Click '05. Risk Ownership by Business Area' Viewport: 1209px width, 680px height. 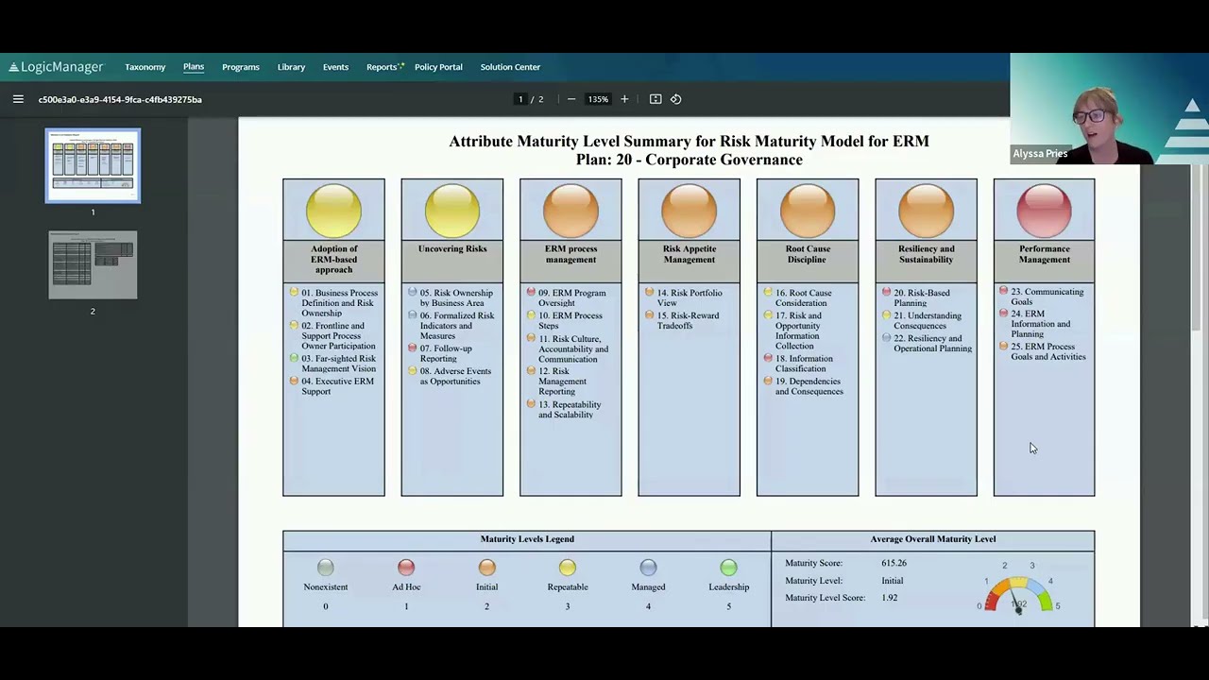pos(456,297)
